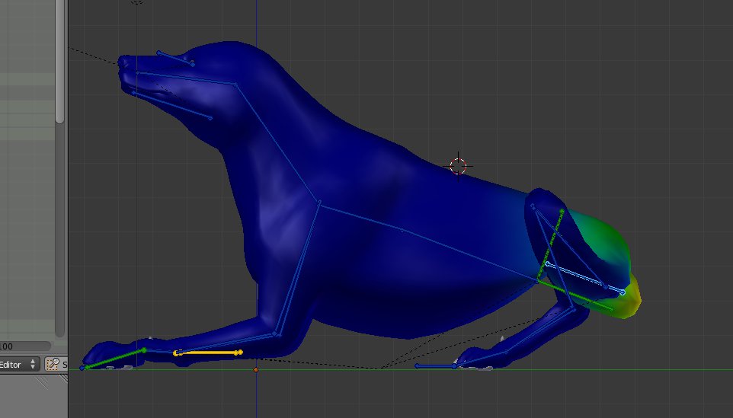Click the magnifier border-select icon button
This screenshot has height=418, width=733.
[x=53, y=364]
